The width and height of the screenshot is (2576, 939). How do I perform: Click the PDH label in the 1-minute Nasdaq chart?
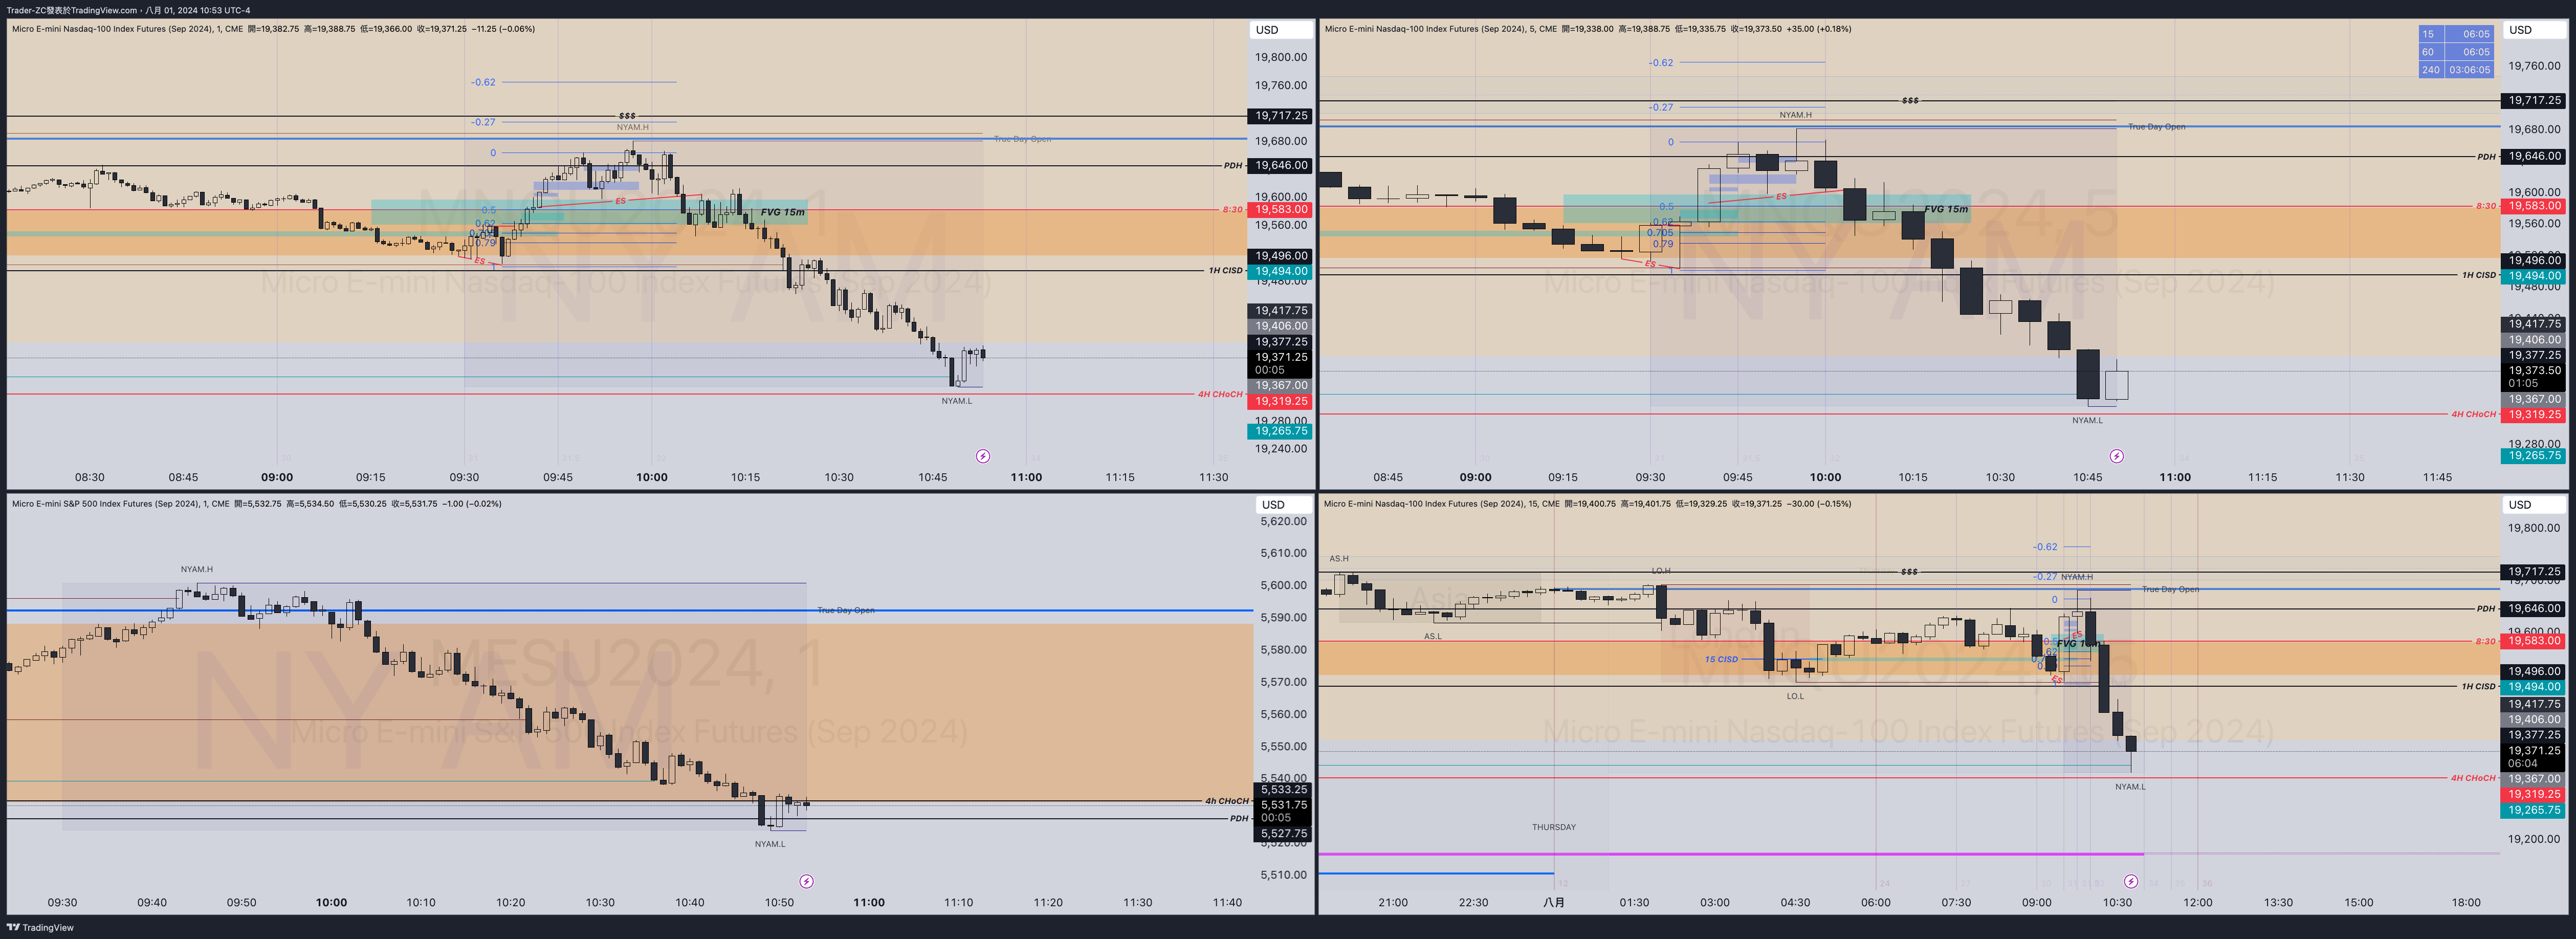pyautogui.click(x=1233, y=166)
